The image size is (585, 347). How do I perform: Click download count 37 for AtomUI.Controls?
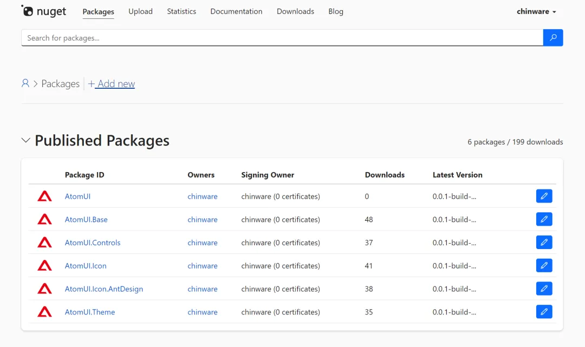[x=369, y=243]
